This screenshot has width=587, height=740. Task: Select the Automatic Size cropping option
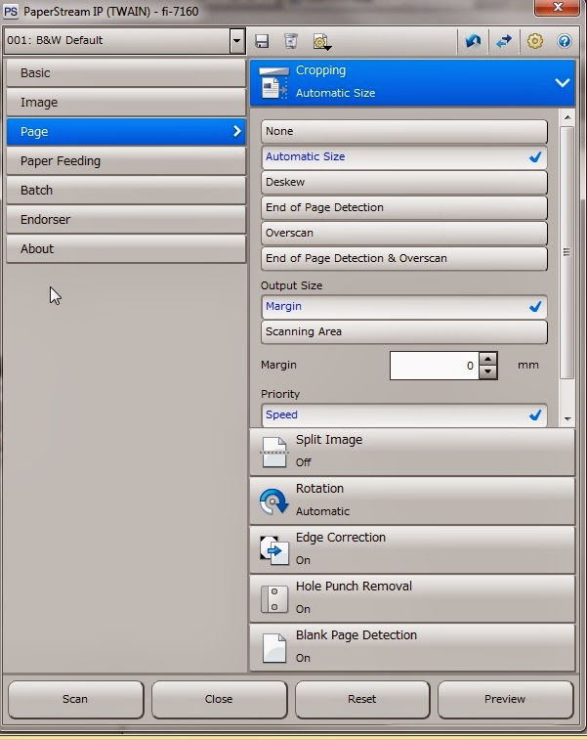click(x=404, y=156)
